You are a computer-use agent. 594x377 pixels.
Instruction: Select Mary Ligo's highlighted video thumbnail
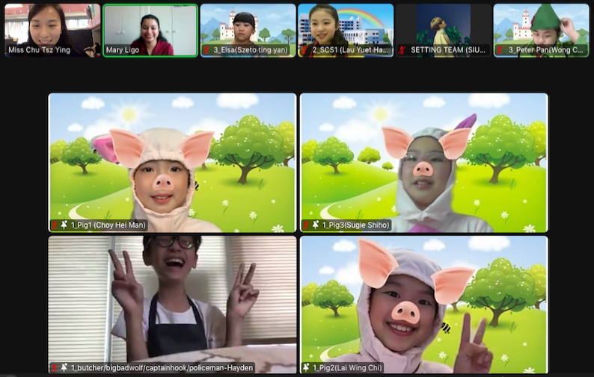tap(150, 31)
